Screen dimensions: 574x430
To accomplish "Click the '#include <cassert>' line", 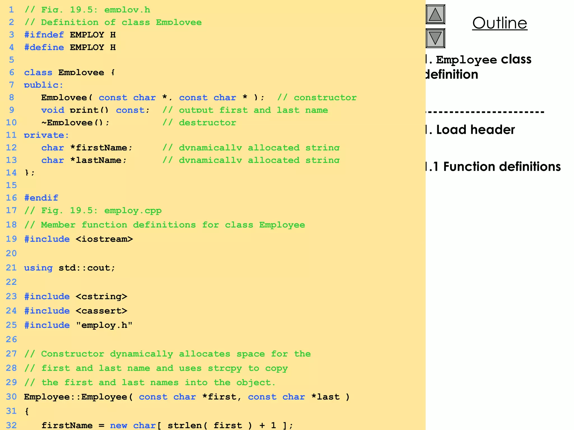I will (76, 311).
